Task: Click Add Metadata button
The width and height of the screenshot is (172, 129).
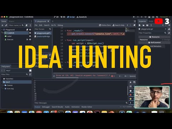Action: (x=156, y=46)
